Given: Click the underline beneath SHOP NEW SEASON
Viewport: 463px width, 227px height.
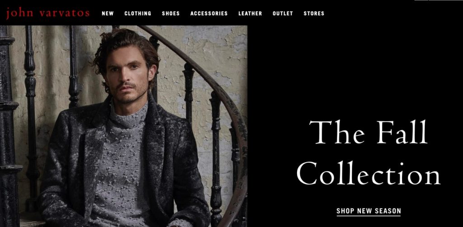Looking at the screenshot, I should click(369, 216).
